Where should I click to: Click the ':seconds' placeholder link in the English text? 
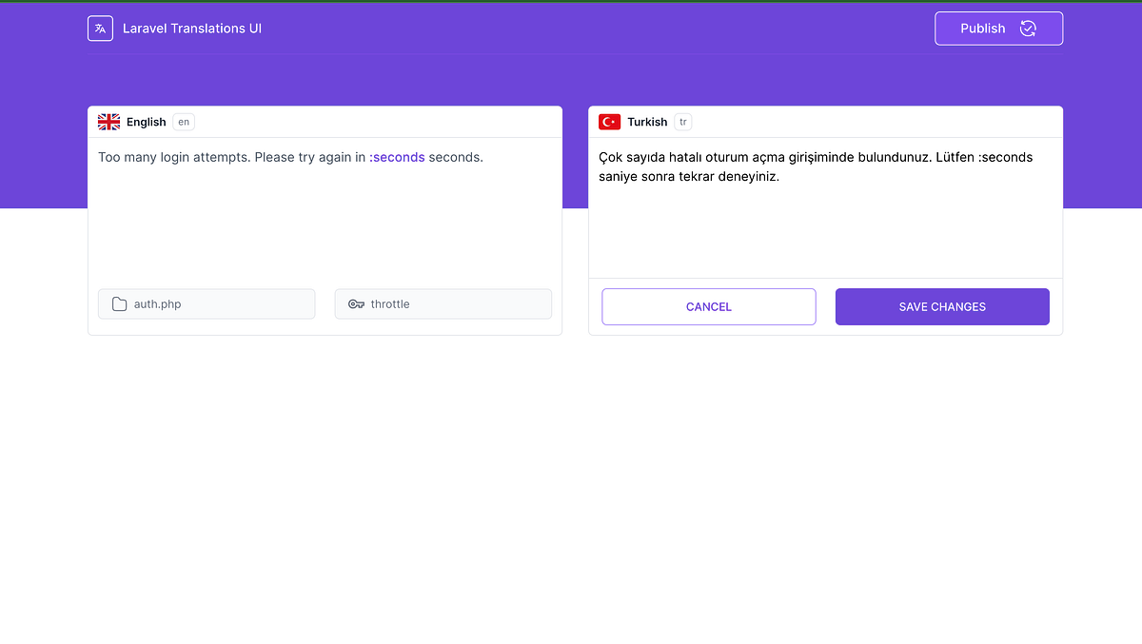(x=399, y=157)
